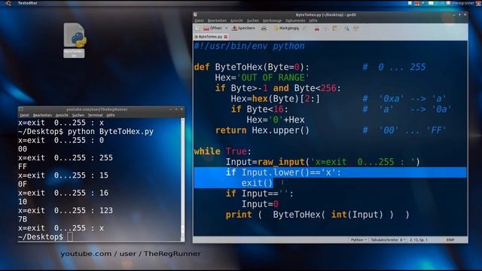Open the Dokumente menu in gedit
The width and height of the screenshot is (482, 271).
pyautogui.click(x=295, y=20)
